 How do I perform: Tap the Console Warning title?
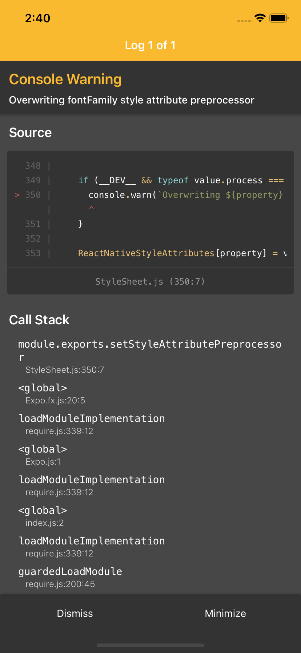pos(65,79)
